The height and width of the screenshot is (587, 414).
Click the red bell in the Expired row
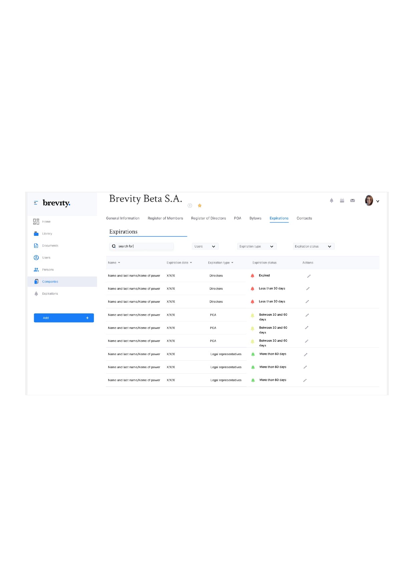coord(252,276)
